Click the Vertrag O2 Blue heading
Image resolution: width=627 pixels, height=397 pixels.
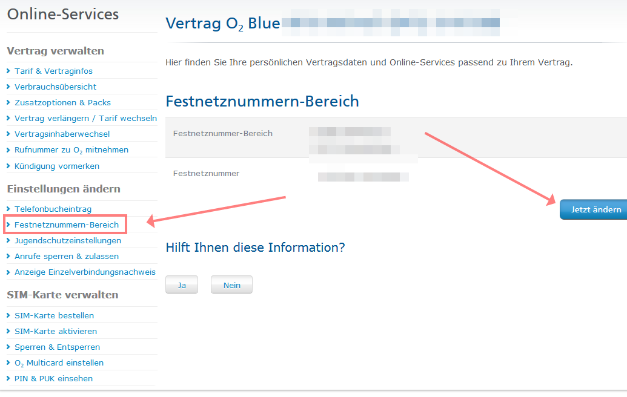pyautogui.click(x=223, y=24)
